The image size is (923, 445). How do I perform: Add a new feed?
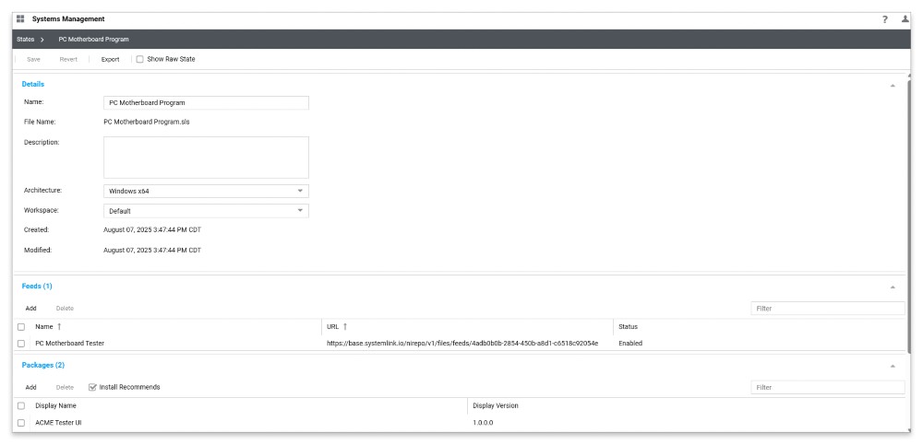pos(30,309)
